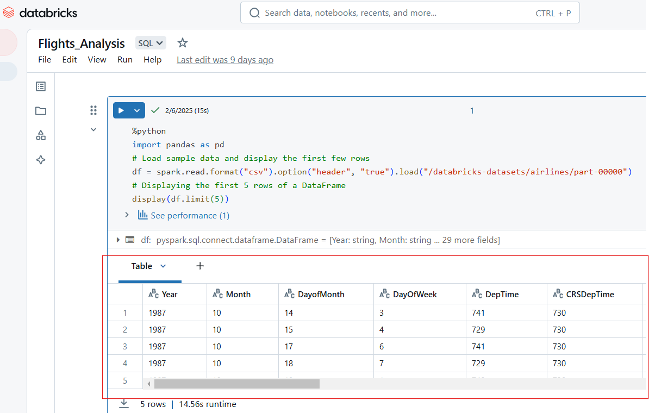
Task: Click the DepTime column header
Action: click(507, 294)
